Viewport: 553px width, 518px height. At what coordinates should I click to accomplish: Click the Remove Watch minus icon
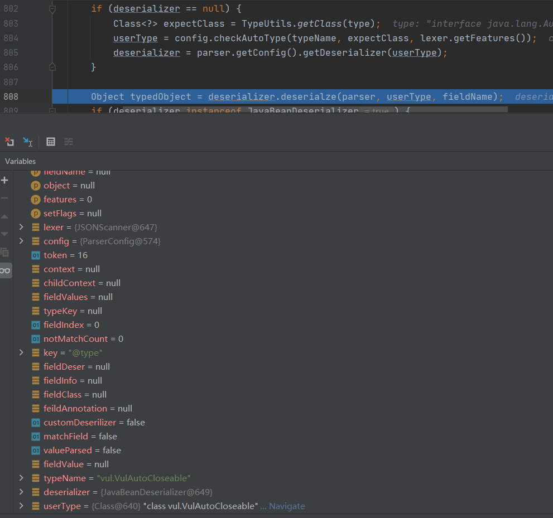click(x=5, y=199)
